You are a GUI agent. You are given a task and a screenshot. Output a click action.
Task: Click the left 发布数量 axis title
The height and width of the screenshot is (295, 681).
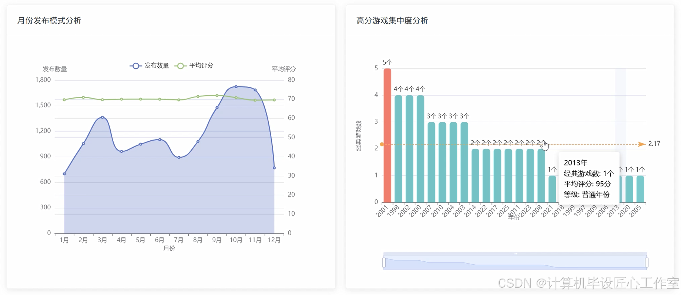pos(55,69)
